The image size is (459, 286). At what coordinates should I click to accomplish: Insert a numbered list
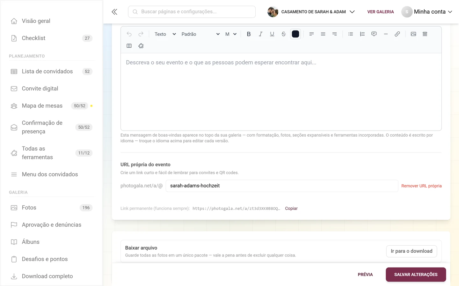click(x=362, y=34)
